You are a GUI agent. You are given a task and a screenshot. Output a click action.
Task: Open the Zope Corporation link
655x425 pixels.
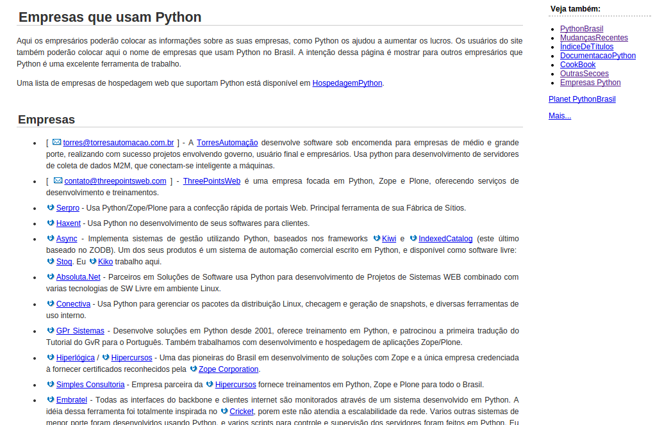(229, 369)
